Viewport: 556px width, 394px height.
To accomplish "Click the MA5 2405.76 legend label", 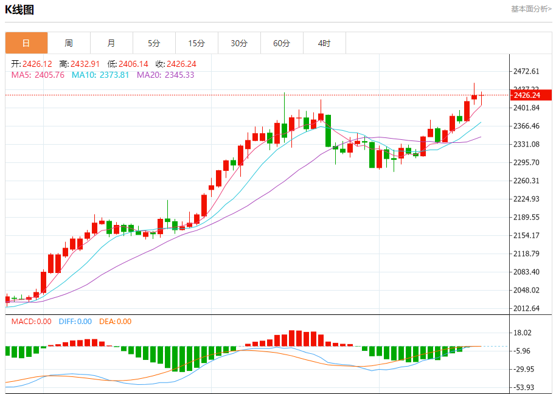I will (x=38, y=75).
